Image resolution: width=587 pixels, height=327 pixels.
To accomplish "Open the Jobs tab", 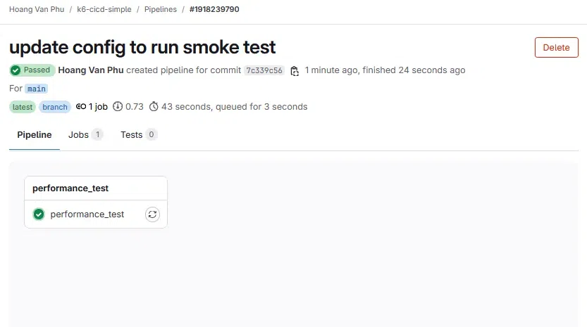I will click(x=85, y=134).
